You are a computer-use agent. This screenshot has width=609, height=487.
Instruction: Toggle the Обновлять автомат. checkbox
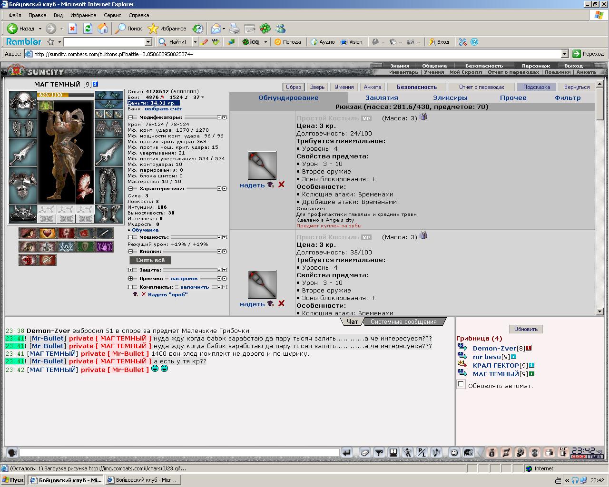click(x=461, y=384)
